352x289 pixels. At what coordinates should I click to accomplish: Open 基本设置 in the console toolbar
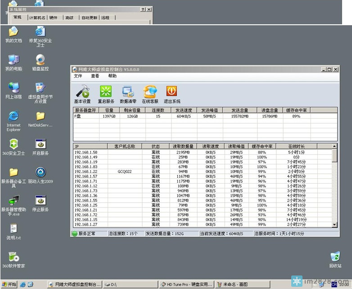82,95
